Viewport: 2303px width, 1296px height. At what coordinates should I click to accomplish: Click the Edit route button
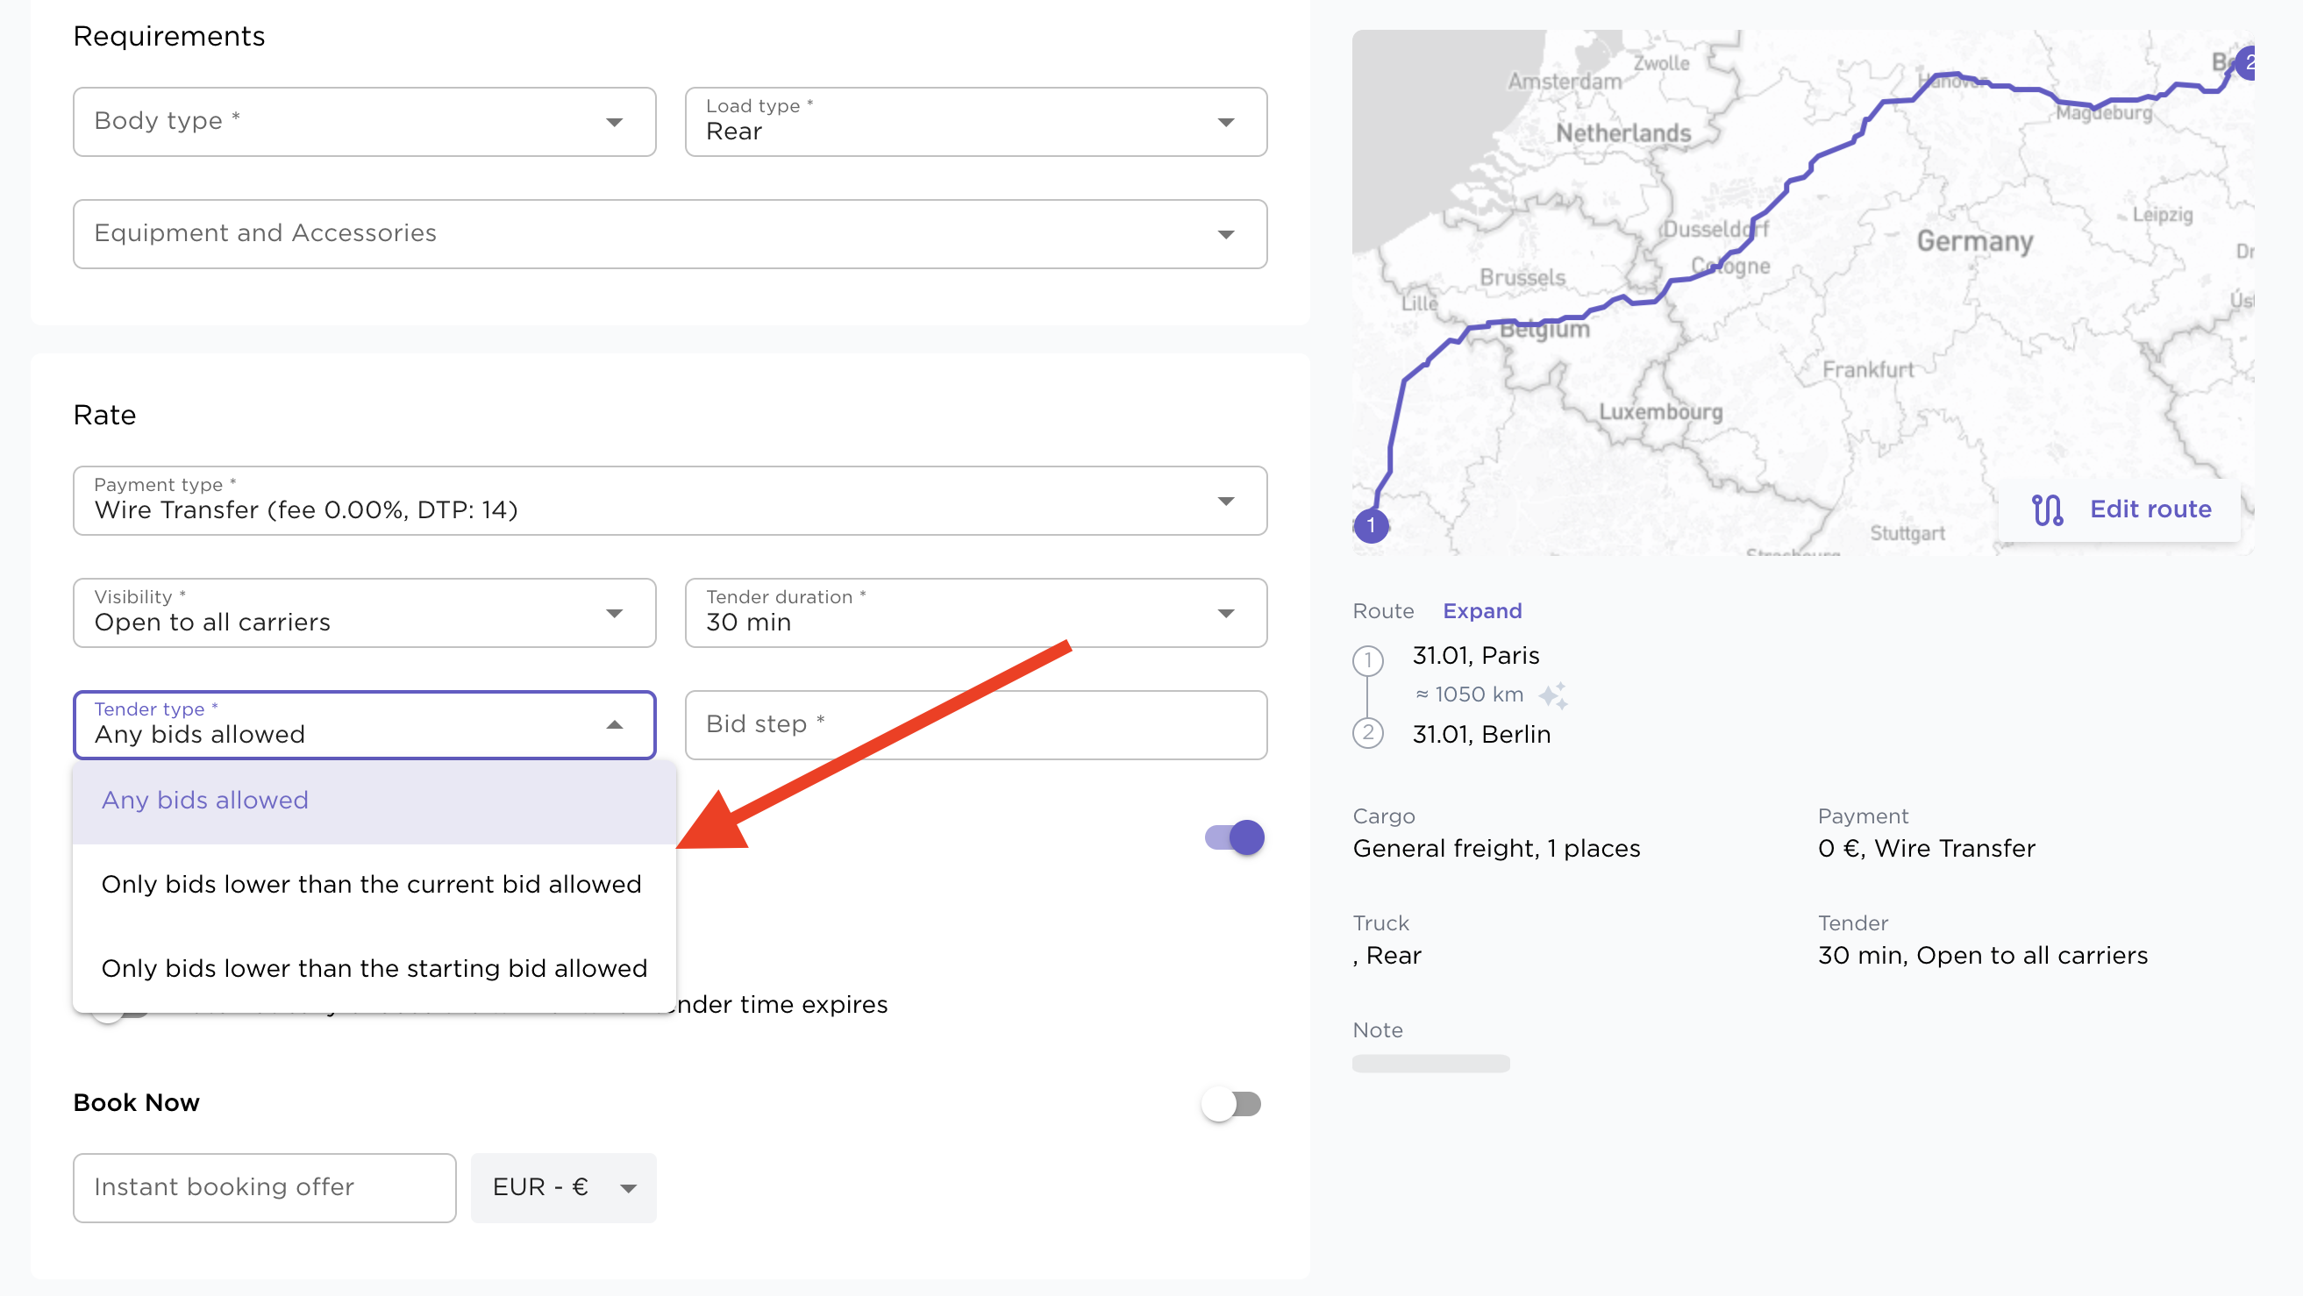coord(2119,510)
